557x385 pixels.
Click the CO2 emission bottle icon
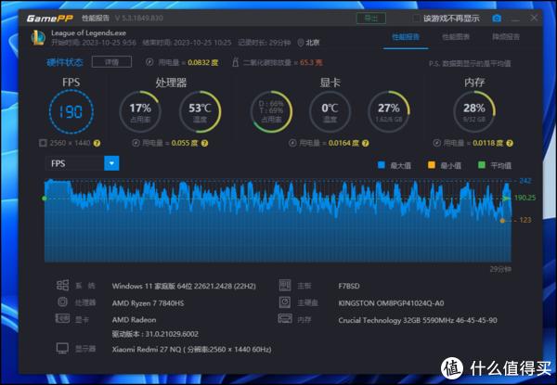point(235,62)
